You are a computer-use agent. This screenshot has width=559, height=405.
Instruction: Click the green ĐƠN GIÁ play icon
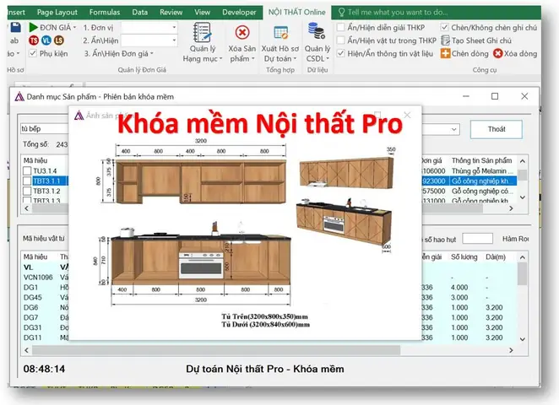tap(33, 27)
